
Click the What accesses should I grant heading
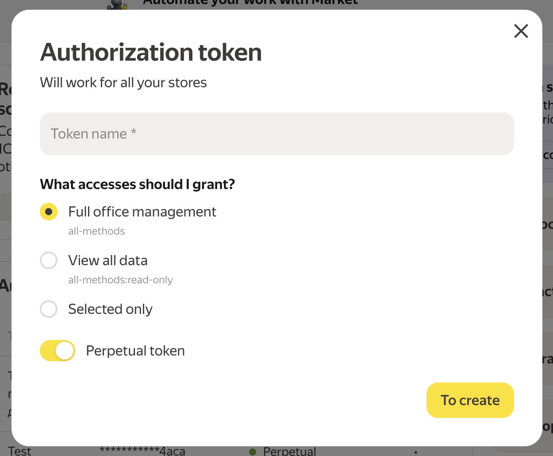(138, 184)
